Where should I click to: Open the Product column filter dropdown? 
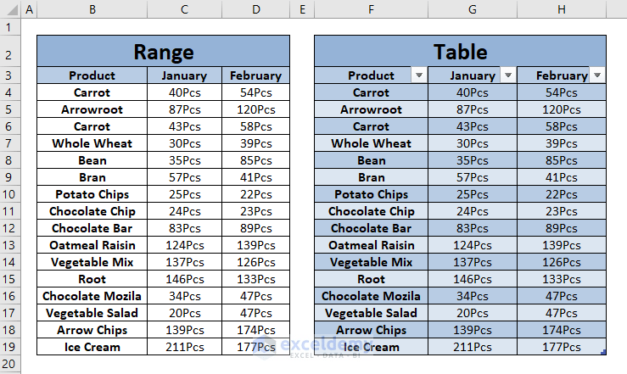418,75
